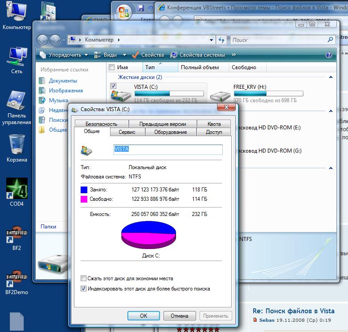The width and height of the screenshot is (348, 332).
Task: Expand the Компьютер breadcrumb arrow
Action: (x=119, y=40)
